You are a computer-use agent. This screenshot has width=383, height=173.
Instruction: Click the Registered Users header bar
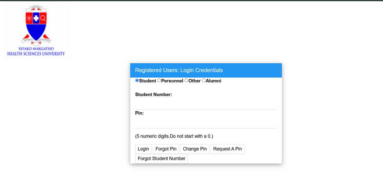coord(206,70)
